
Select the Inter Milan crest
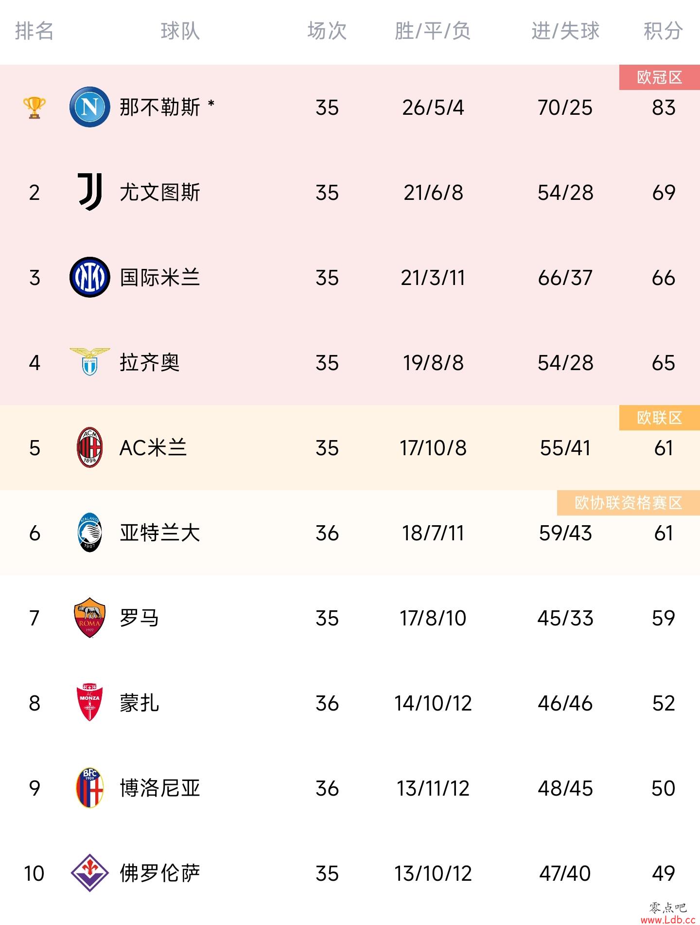point(90,277)
